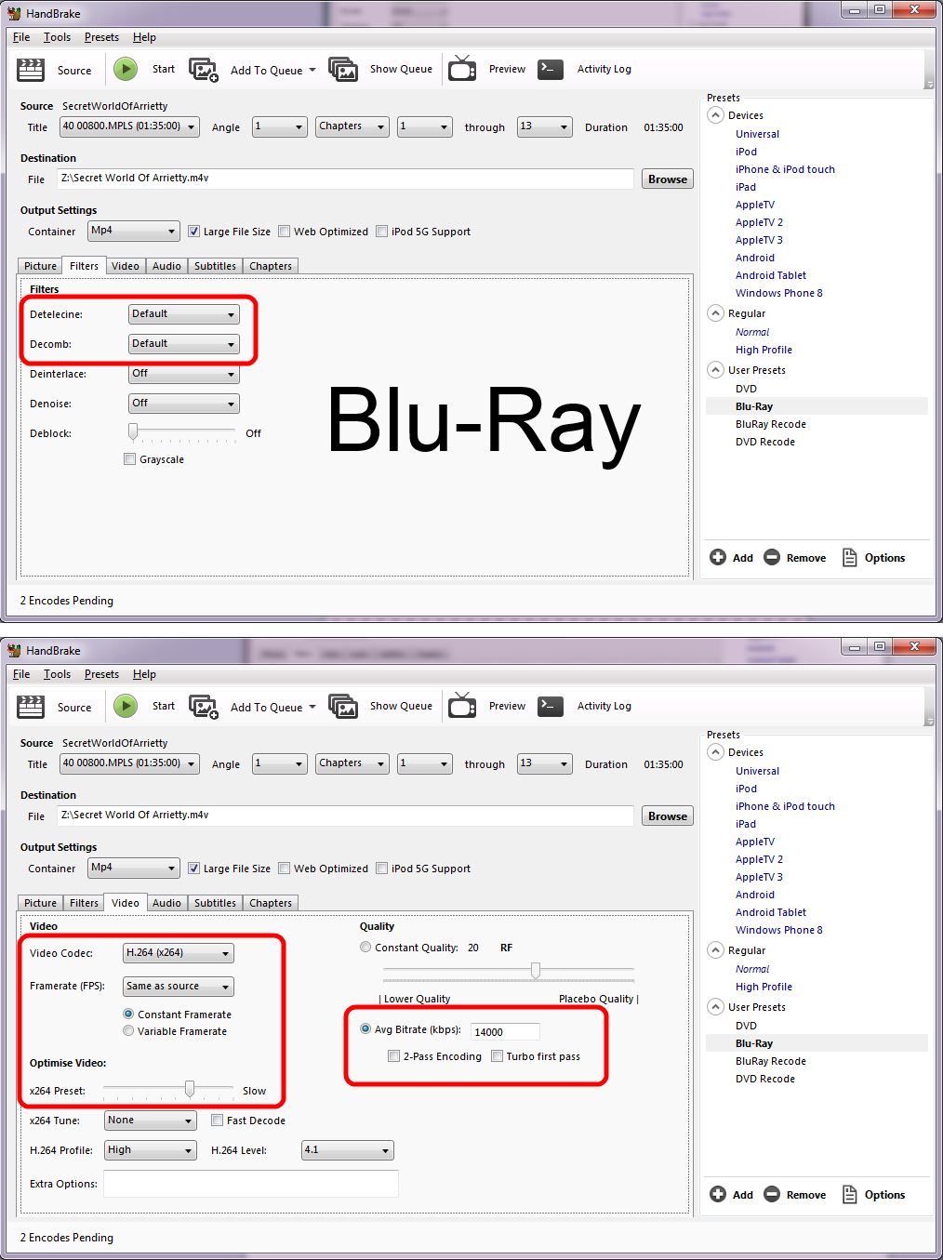Open H.264 Profile dropdown
943x1260 pixels.
(150, 1150)
